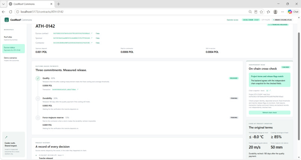The height and width of the screenshot is (160, 301).
Task: Click the Force majeure reserve status circle
Action: tap(38, 117)
